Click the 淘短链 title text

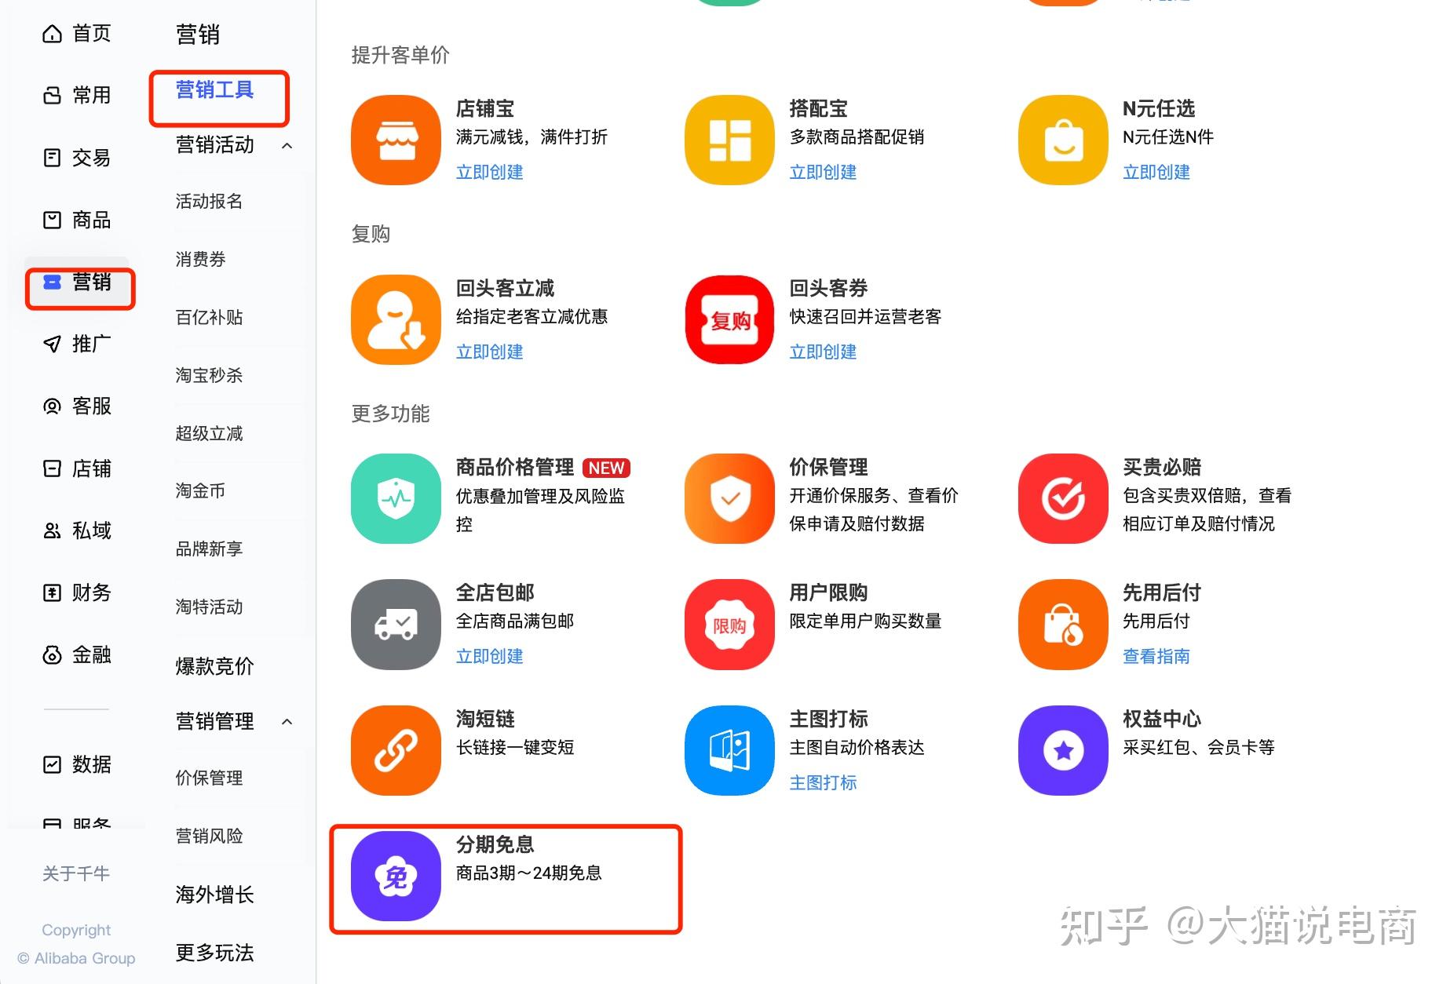click(x=485, y=719)
